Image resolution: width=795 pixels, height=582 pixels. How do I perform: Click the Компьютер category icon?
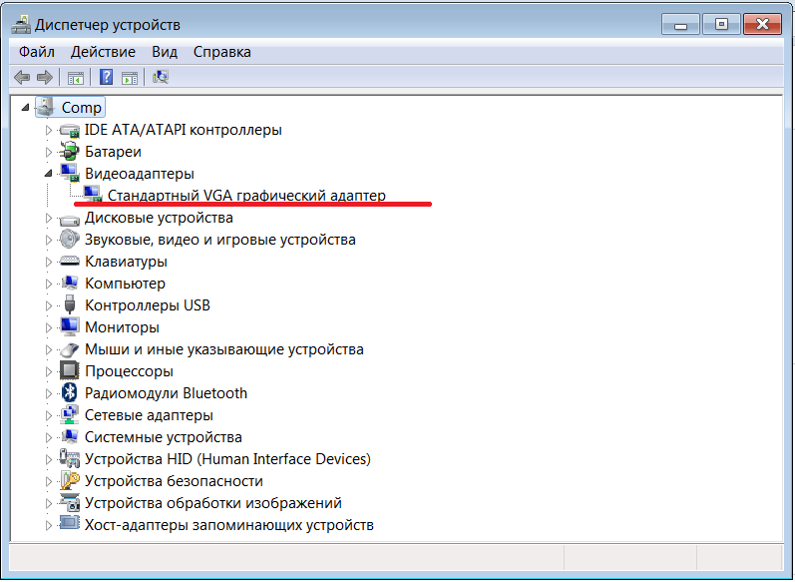coord(70,284)
